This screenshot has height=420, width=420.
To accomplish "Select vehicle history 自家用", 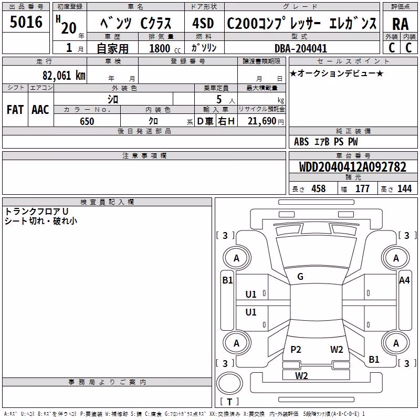I will (x=112, y=48).
